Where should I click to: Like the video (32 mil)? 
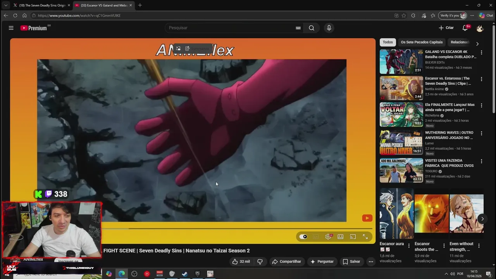[241, 262]
